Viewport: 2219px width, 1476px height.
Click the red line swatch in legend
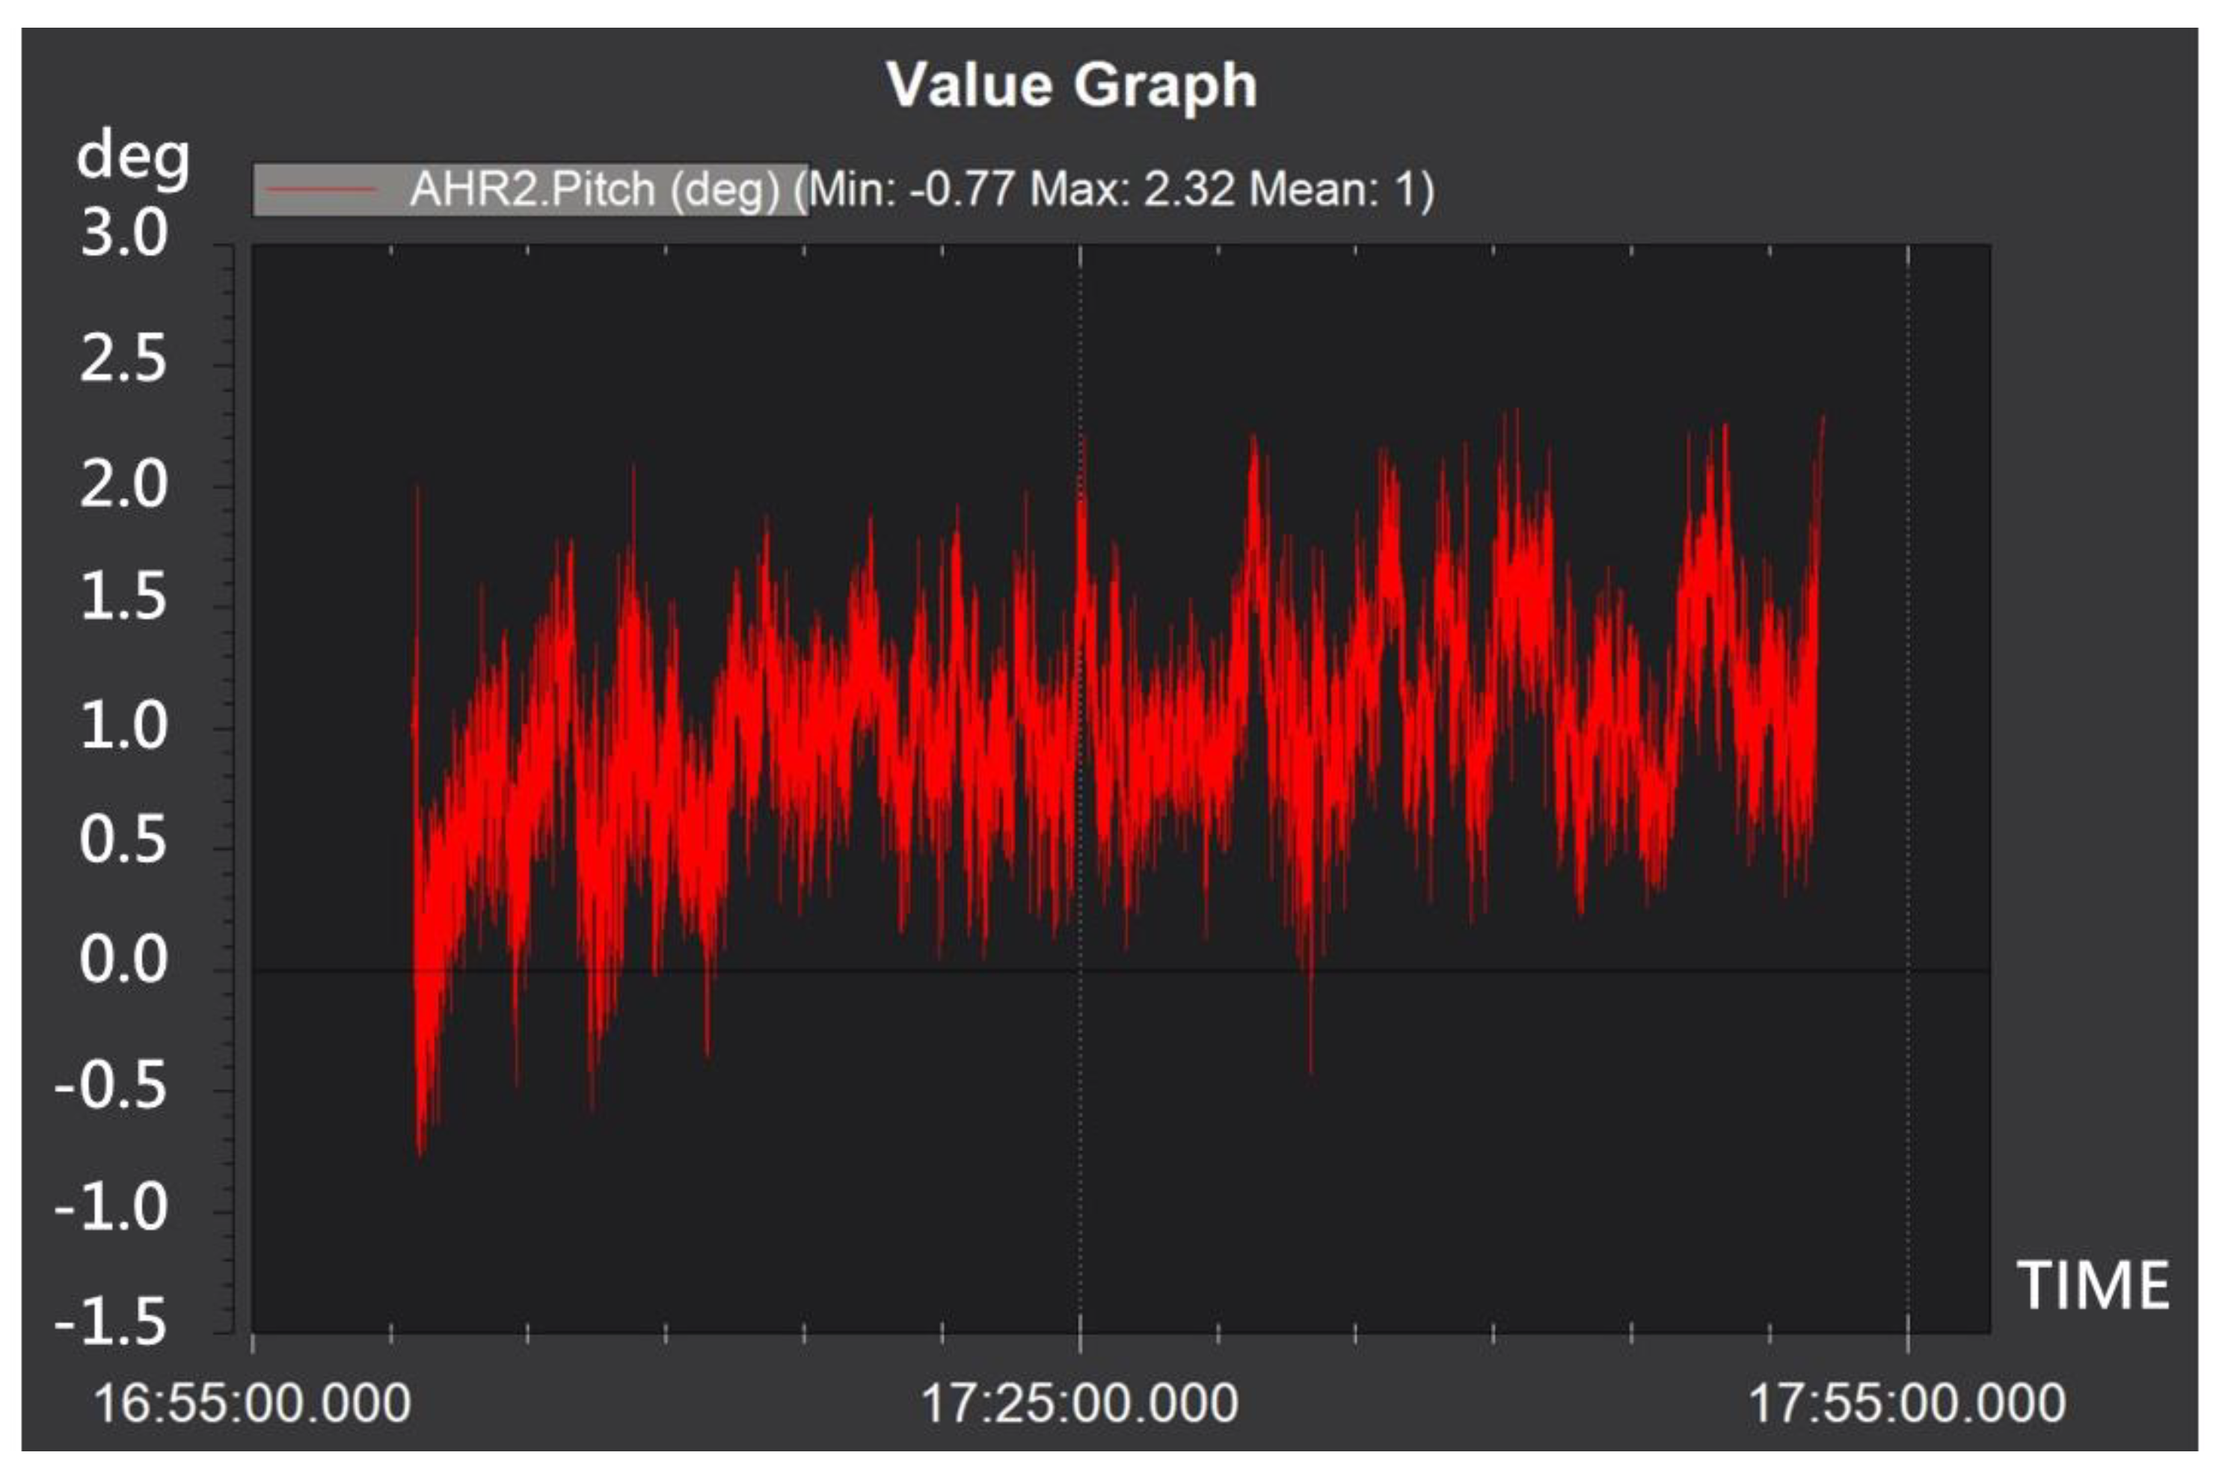click(320, 190)
